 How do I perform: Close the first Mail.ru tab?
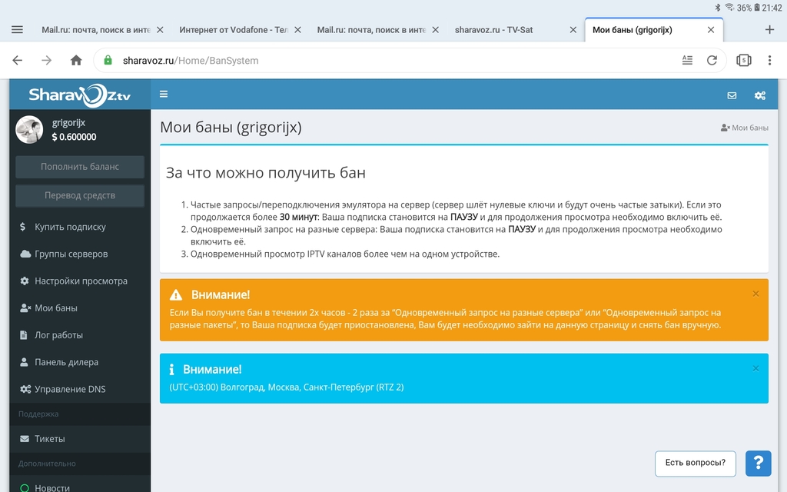point(160,30)
